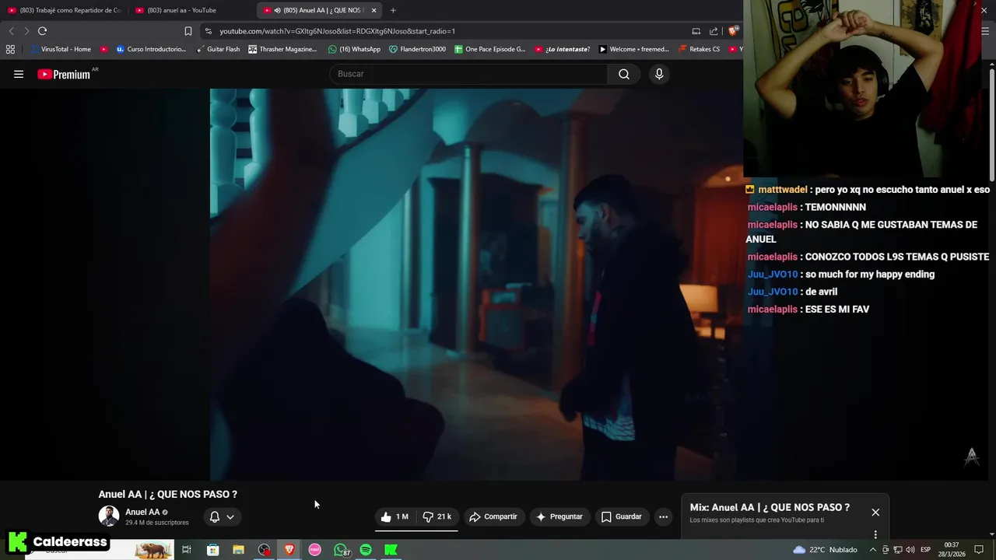996x560 pixels.
Task: Share the video using Compartir
Action: point(493,516)
